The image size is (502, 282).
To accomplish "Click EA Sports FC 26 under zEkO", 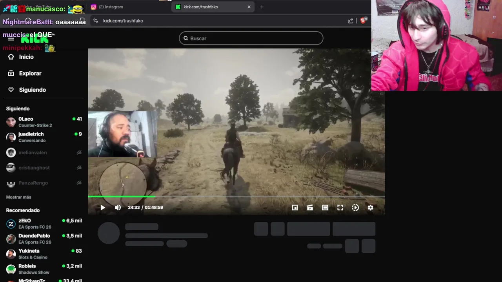I will [x=35, y=227].
